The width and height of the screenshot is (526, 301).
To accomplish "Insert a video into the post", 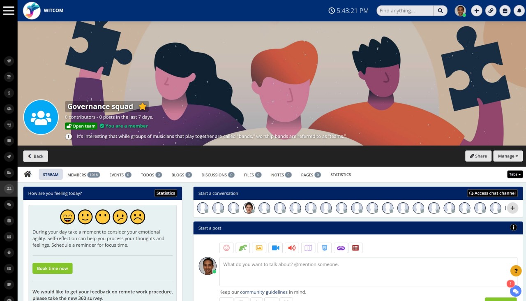I will [275, 248].
